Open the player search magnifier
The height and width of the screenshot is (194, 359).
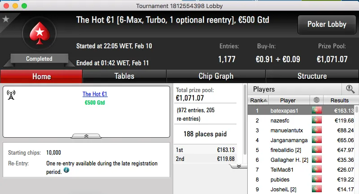pos(350,89)
